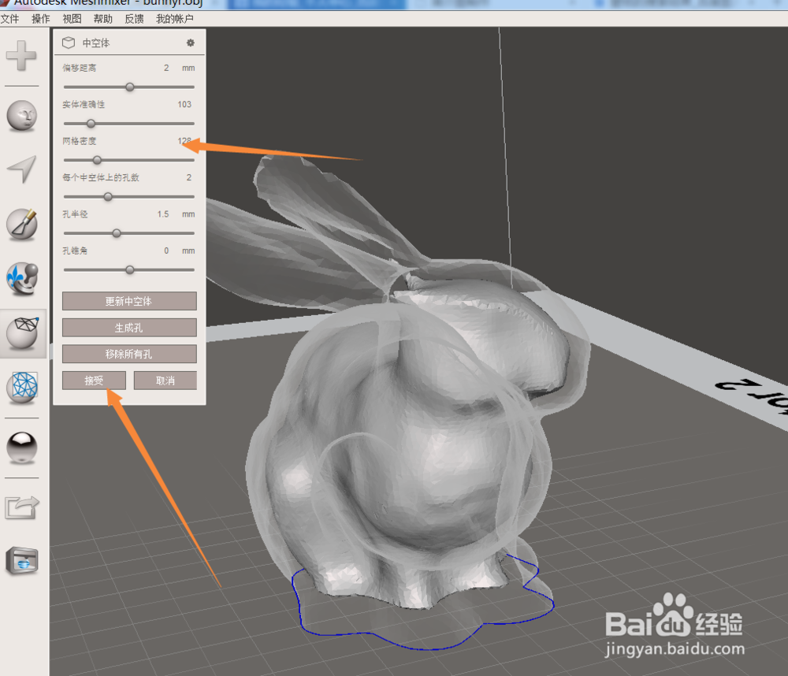Click the 网格密度 slider handle
Viewport: 788px width, 676px height.
(97, 160)
